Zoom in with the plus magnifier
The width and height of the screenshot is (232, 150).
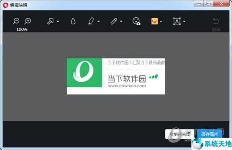[27, 21]
